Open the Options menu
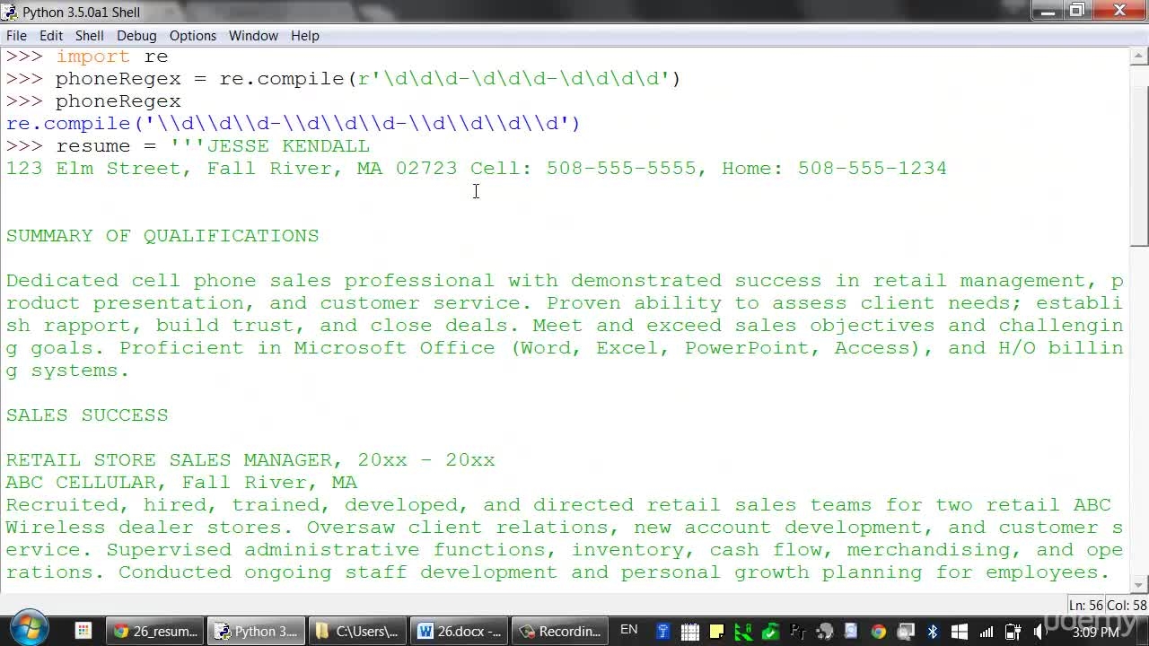 193,36
